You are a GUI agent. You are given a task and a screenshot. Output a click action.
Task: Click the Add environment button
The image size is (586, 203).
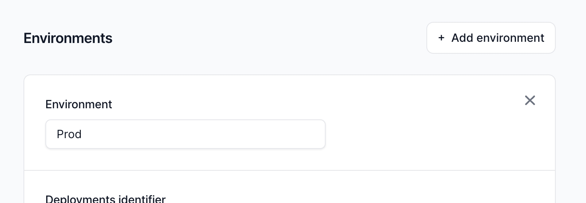[x=491, y=38]
